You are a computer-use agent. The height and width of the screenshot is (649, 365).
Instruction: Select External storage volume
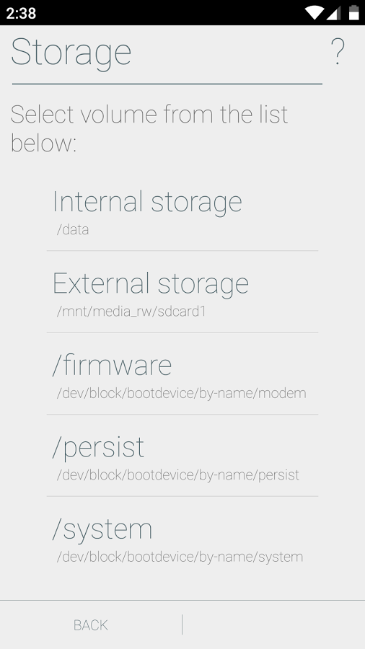click(x=182, y=292)
